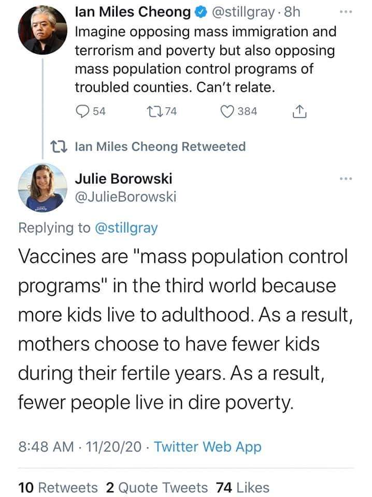Open the share icon on Ian's tweet
The image size is (372, 497).
click(x=299, y=111)
